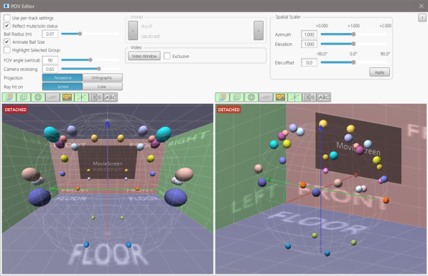Toggle globe sphere icon in right viewport toolbar

pyautogui.click(x=251, y=97)
